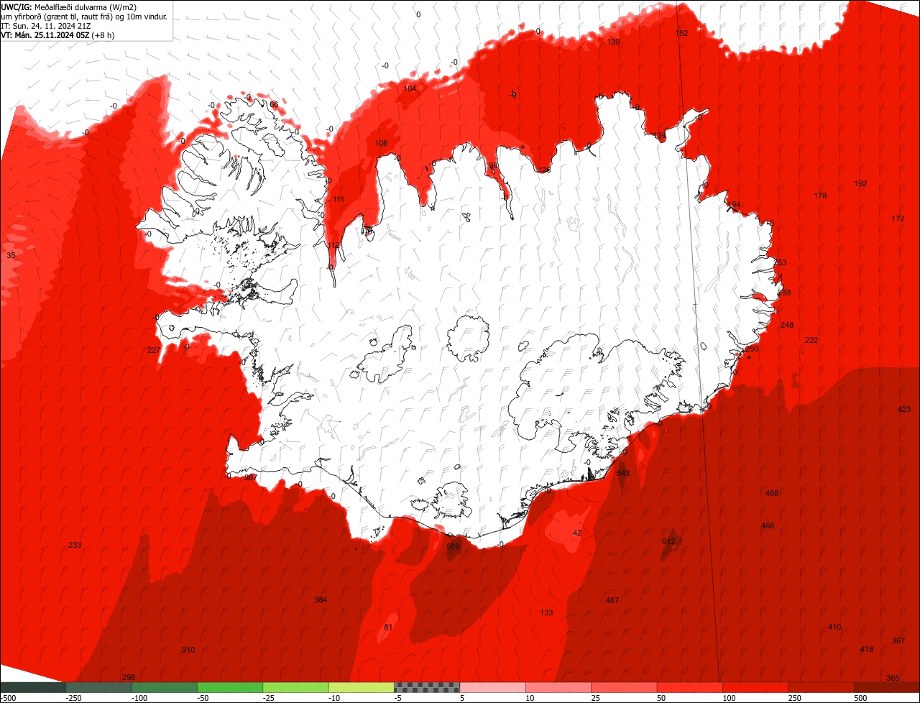Click the value 42 south of the coast

[x=577, y=533]
